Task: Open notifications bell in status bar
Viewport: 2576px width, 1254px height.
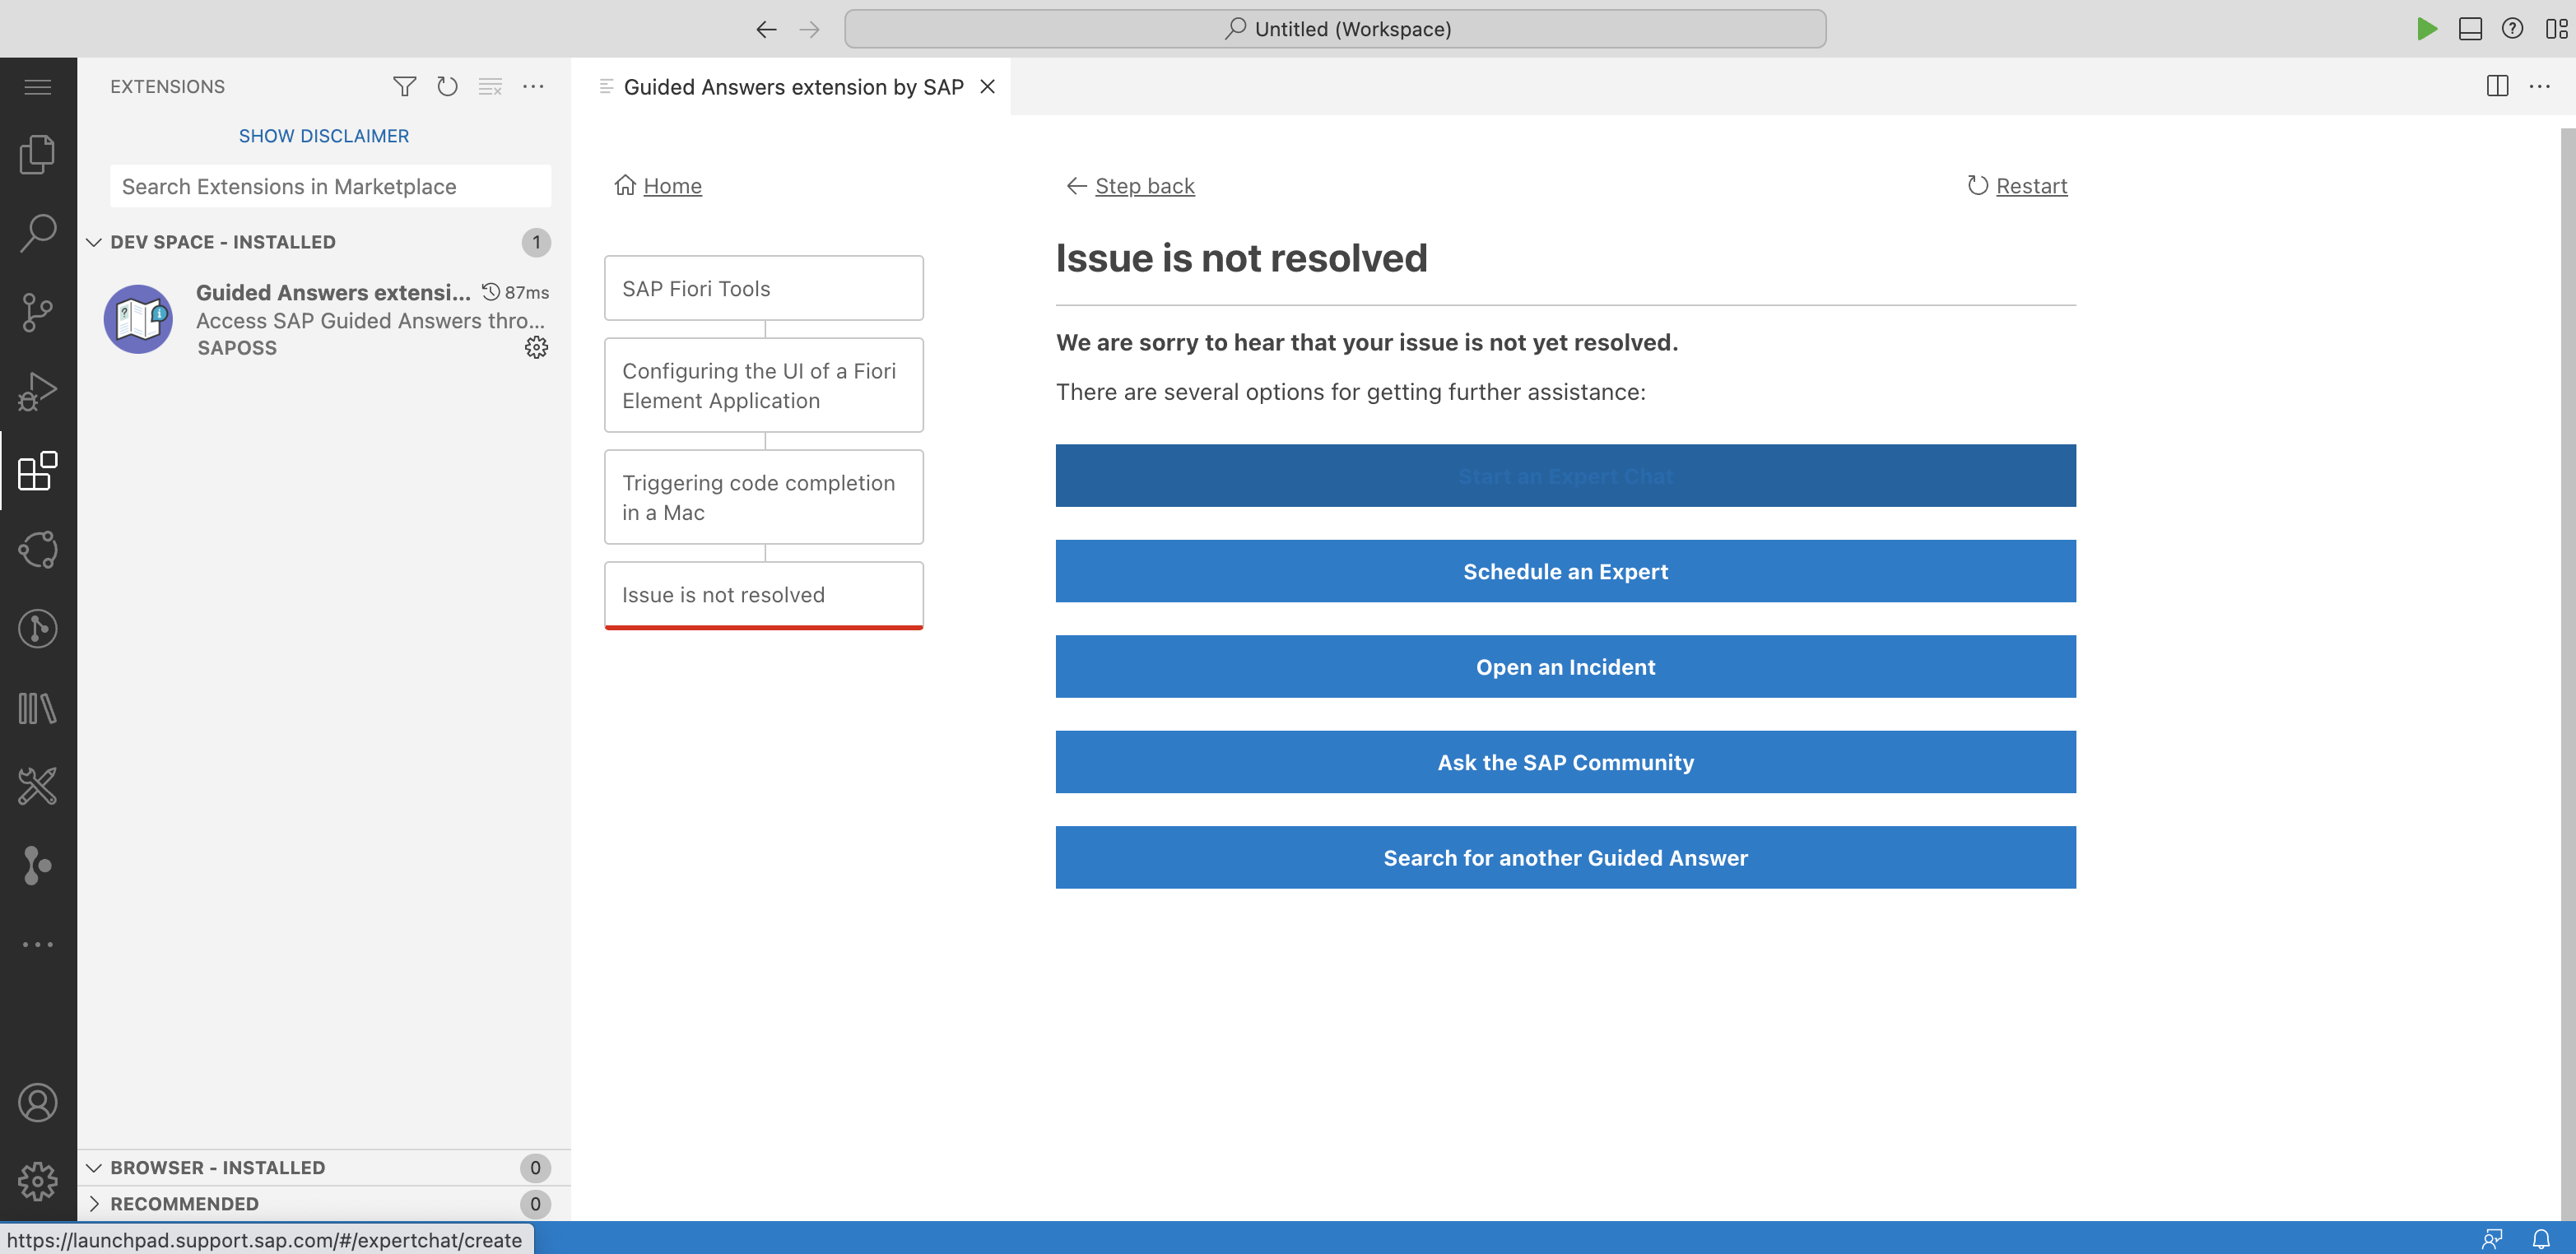Action: pos(2541,1239)
